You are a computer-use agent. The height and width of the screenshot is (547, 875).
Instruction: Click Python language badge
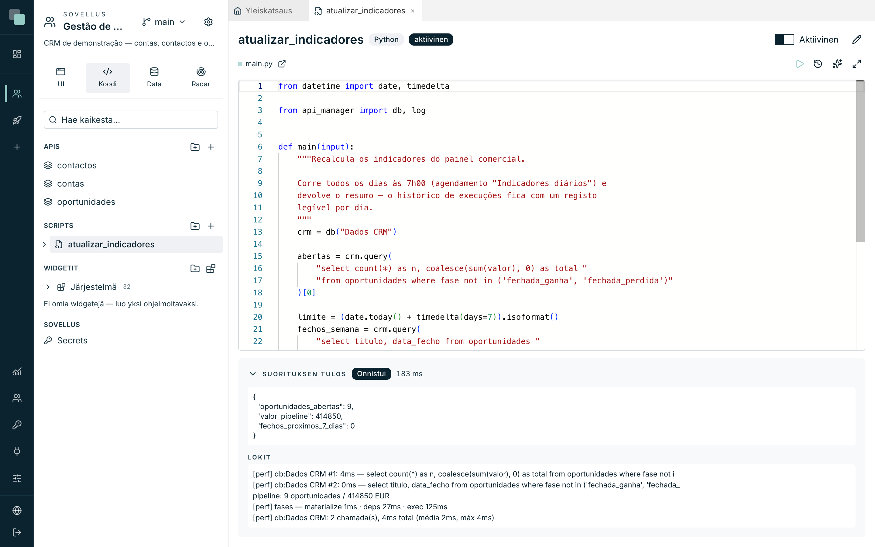click(386, 40)
